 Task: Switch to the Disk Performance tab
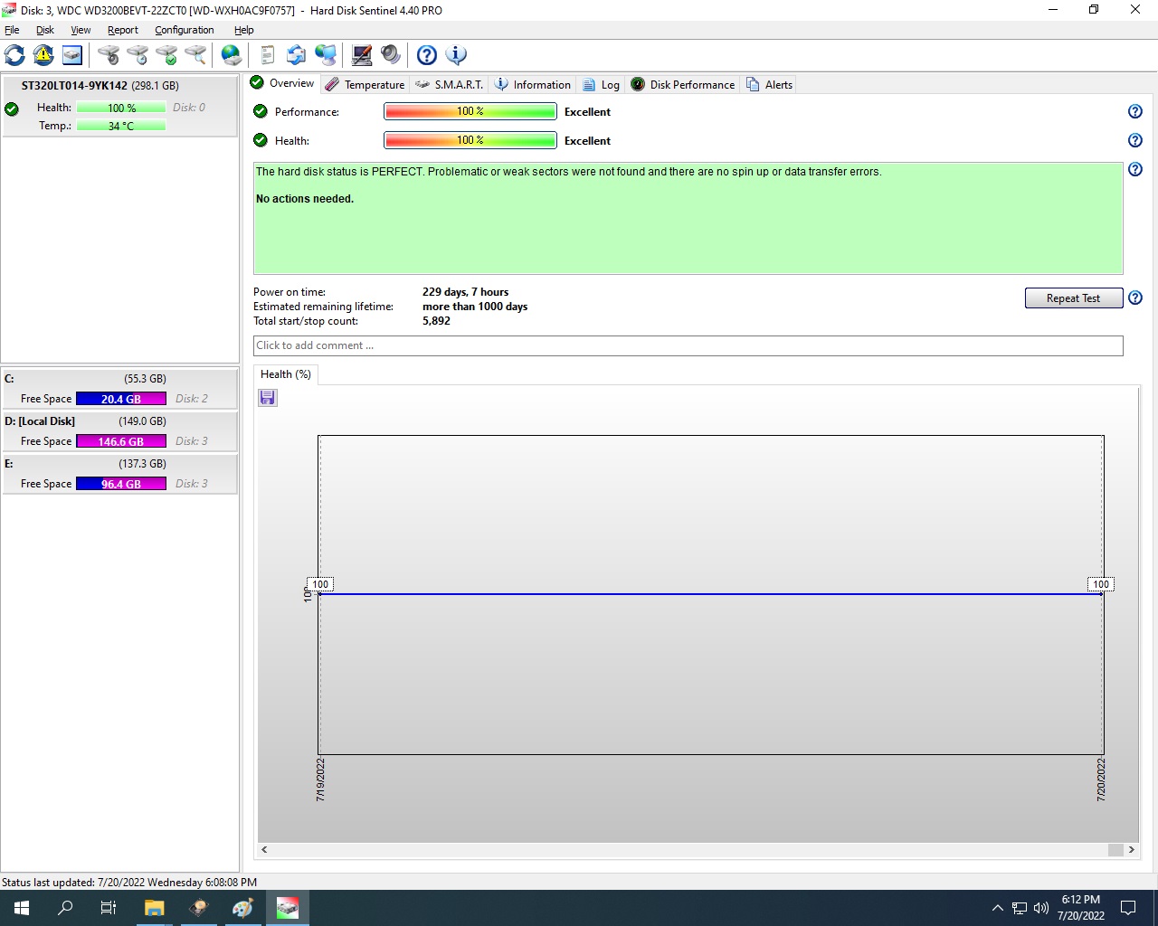click(683, 84)
